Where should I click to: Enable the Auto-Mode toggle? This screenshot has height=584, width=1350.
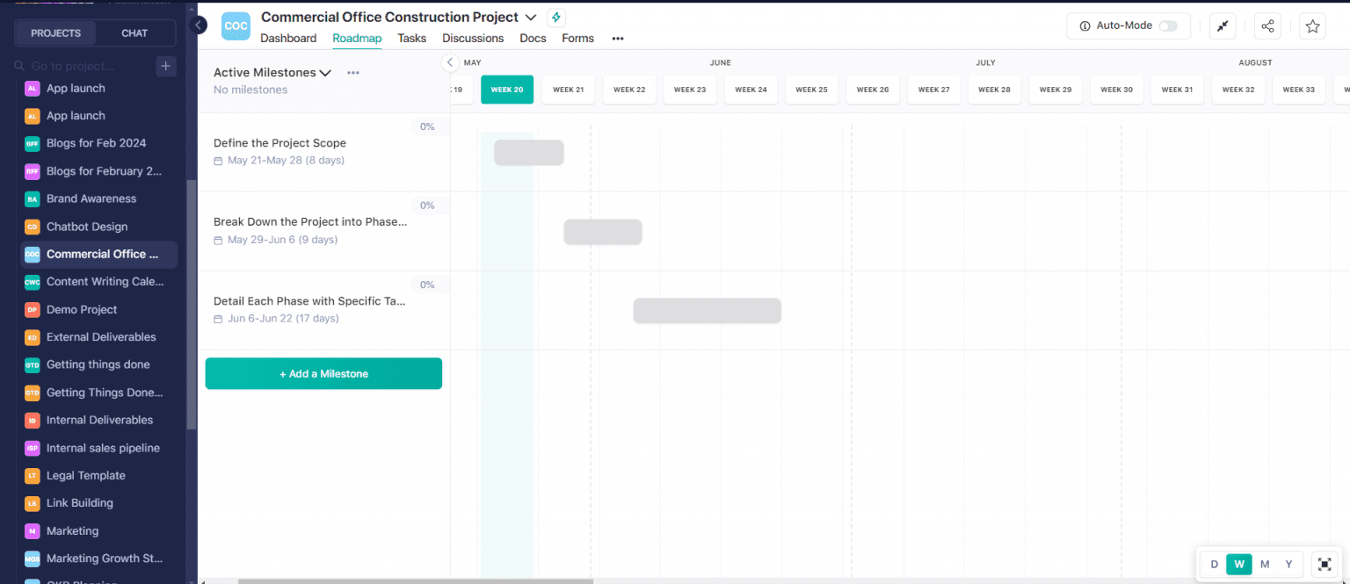coord(1169,25)
